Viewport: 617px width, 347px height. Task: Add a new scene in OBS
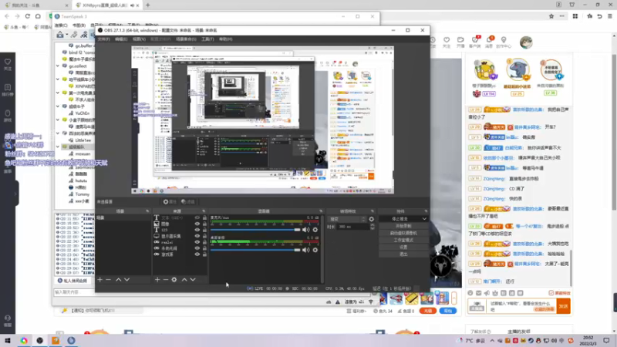pos(100,279)
